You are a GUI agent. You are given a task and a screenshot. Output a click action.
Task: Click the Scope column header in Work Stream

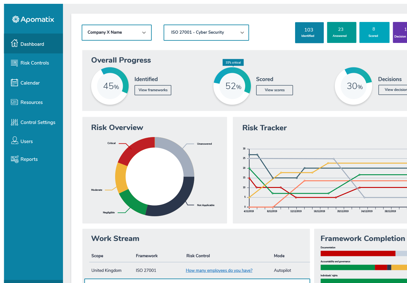click(x=97, y=256)
